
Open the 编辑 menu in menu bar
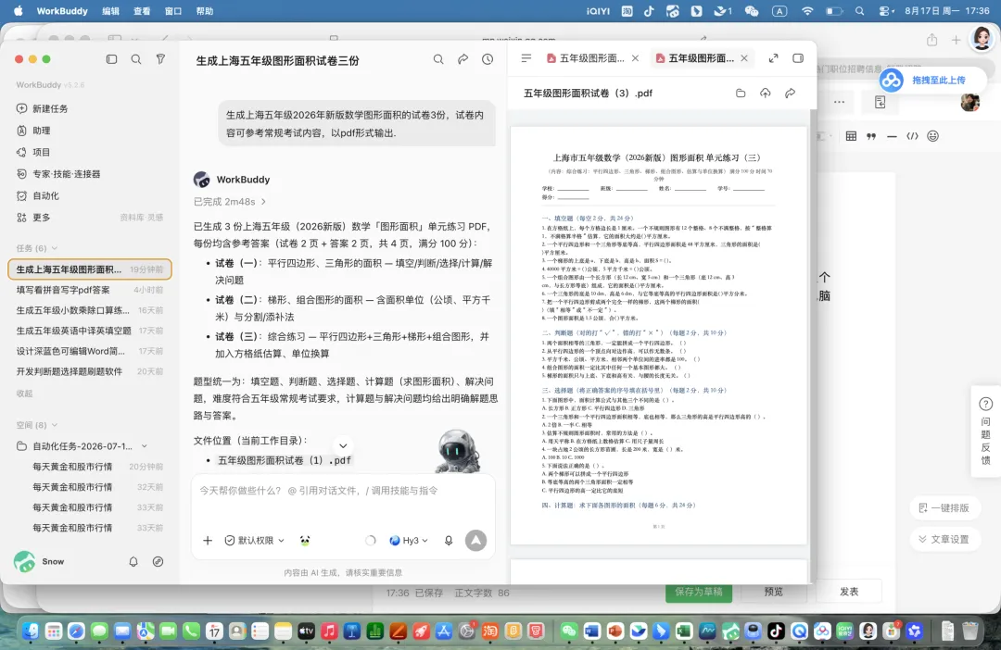111,11
